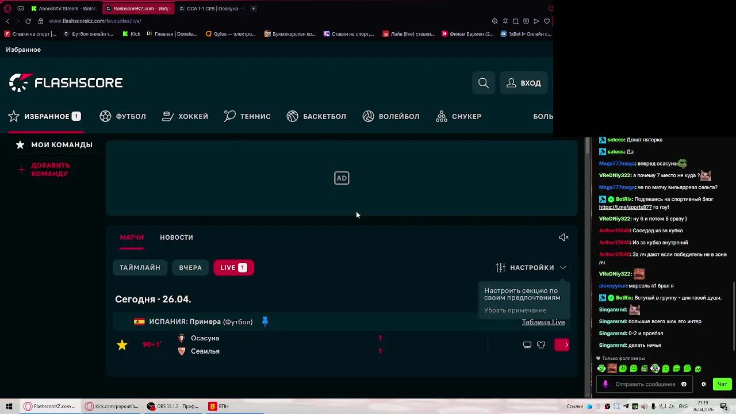736x414 pixels.
Task: Switch to the МАТЧИ tab
Action: (x=132, y=237)
